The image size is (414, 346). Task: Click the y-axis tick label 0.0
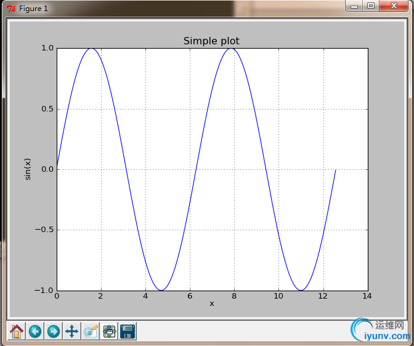(x=47, y=169)
